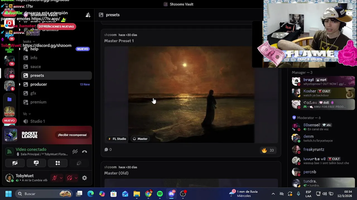Image resolution: width=357 pixels, height=200 pixels.
Task: Select the presets channel
Action: coord(56,76)
